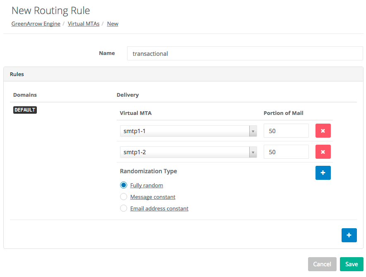The image size is (366, 277).
Task: Remove the smtp1-1 delivery row
Action: (323, 131)
